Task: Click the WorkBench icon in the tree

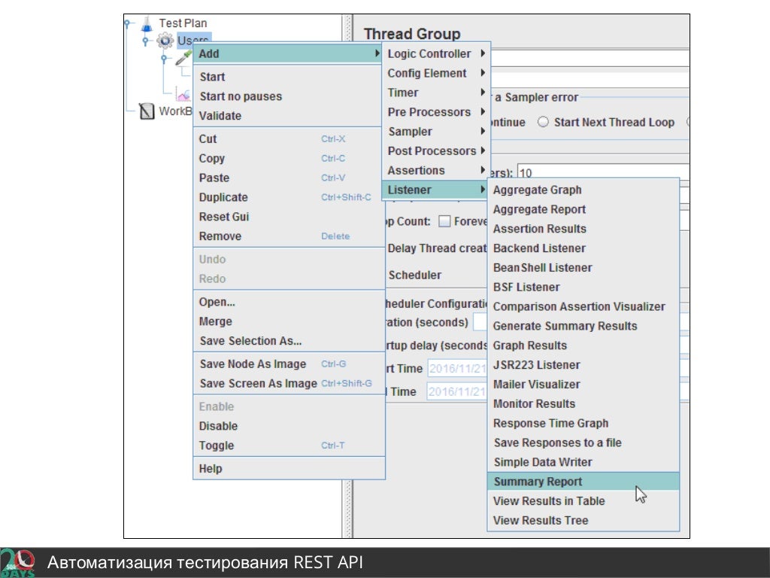Action: point(147,111)
